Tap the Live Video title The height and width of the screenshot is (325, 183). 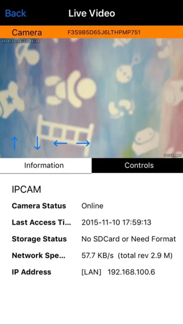click(92, 13)
